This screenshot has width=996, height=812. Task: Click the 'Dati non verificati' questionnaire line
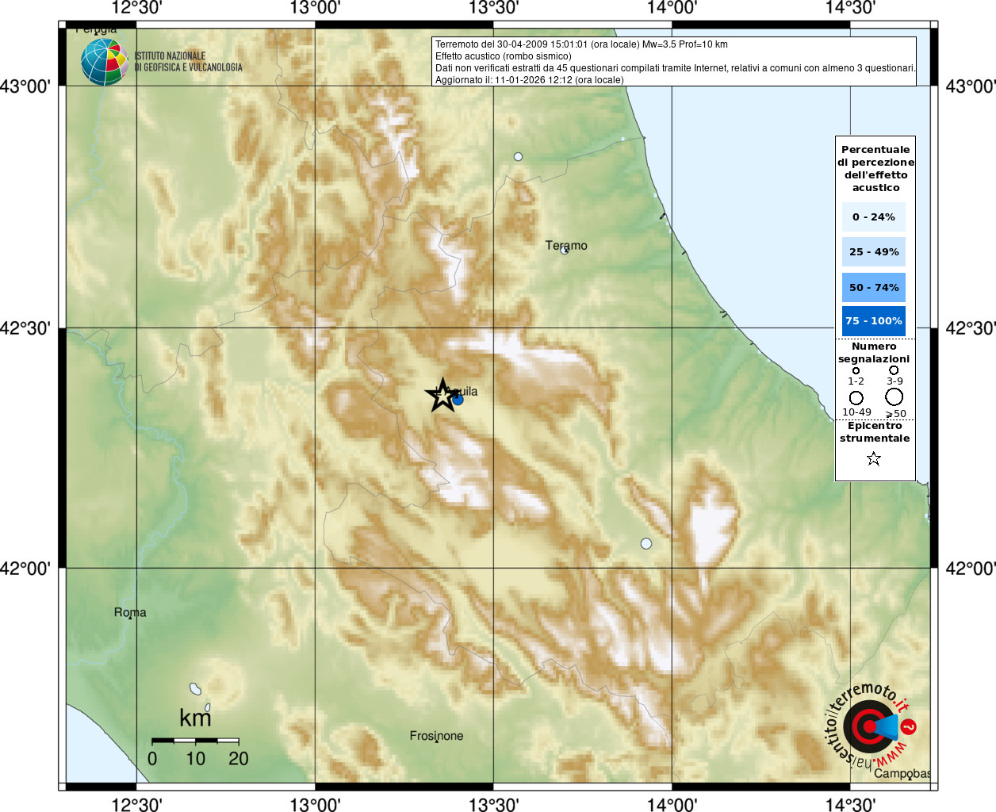(675, 68)
